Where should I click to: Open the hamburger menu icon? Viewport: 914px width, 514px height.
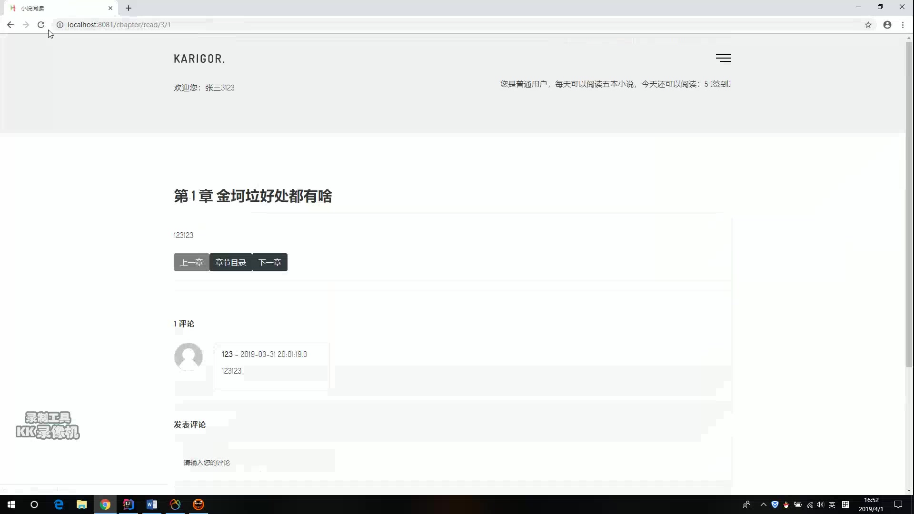pyautogui.click(x=723, y=58)
